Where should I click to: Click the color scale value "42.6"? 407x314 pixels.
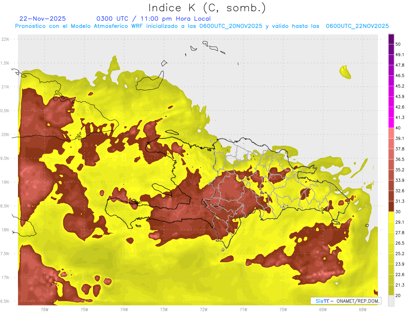tap(400, 107)
